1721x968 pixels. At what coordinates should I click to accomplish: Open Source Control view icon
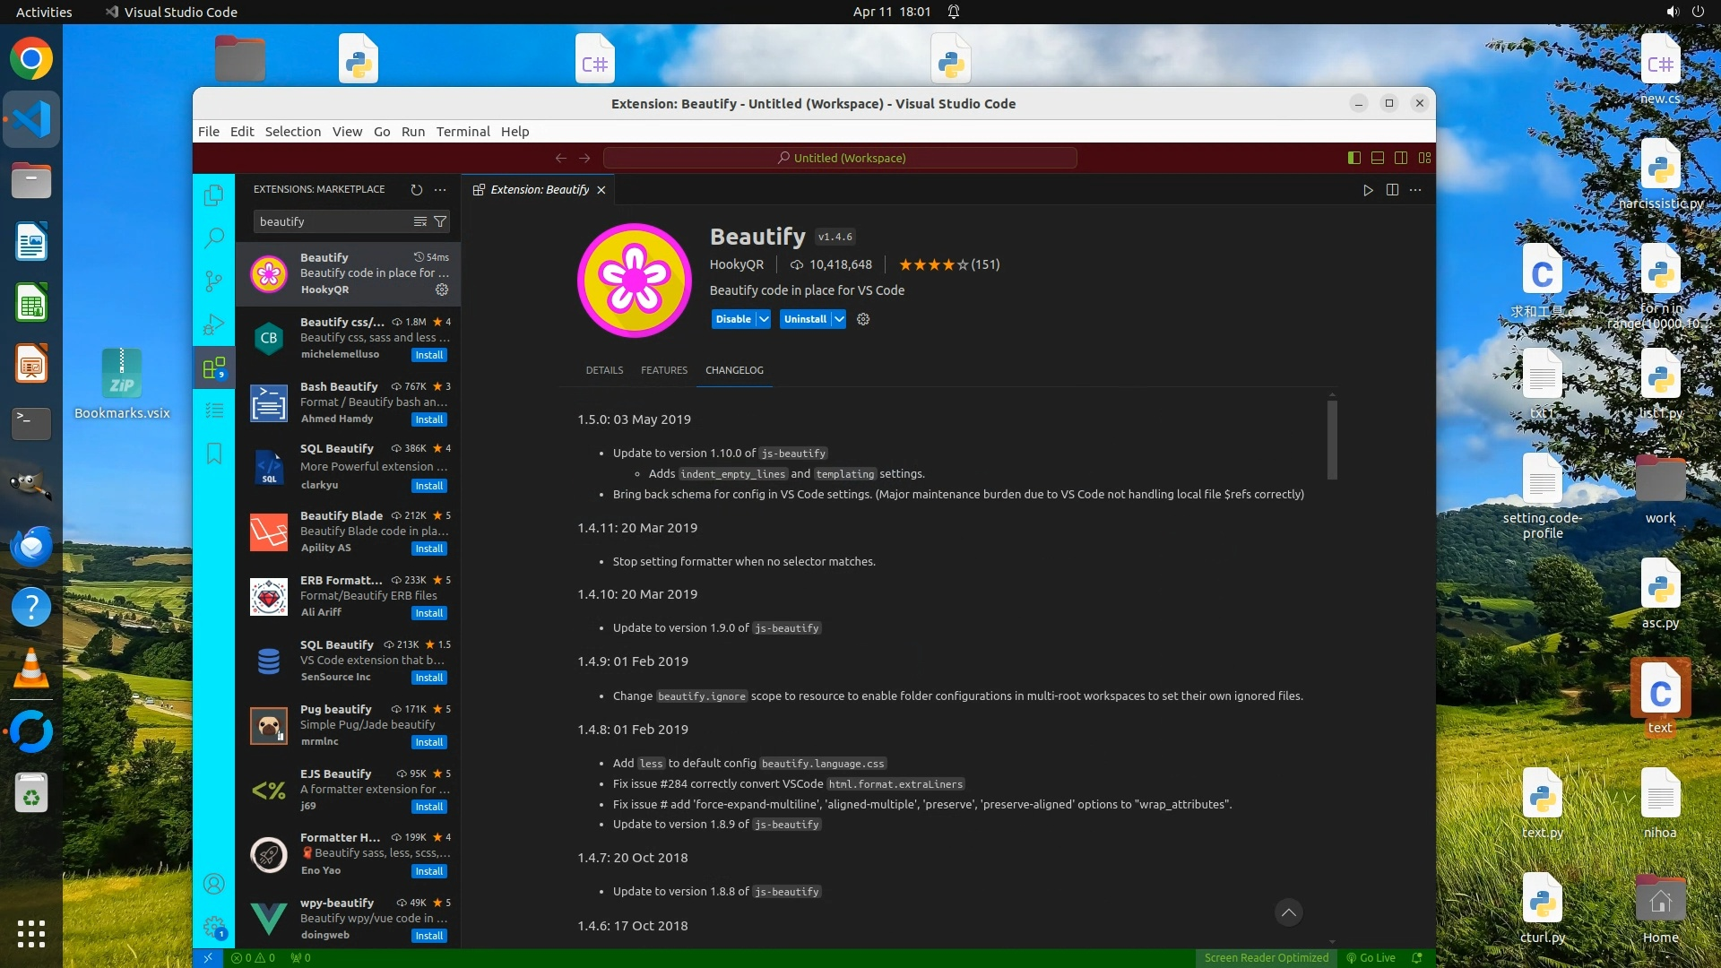pos(213,281)
